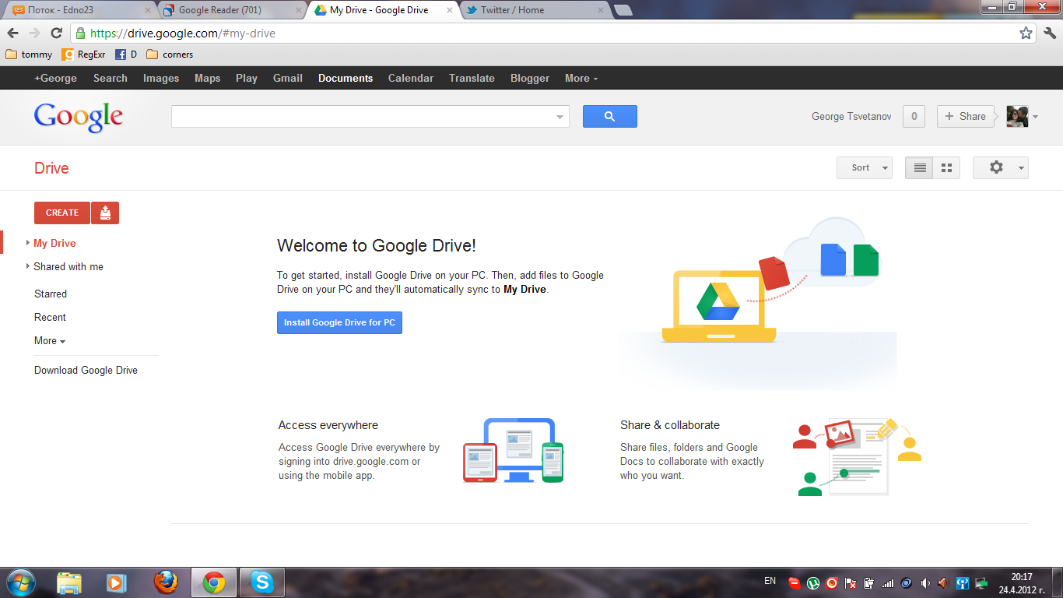The height and width of the screenshot is (598, 1063).
Task: Open Play in Google bar
Action: click(x=247, y=78)
